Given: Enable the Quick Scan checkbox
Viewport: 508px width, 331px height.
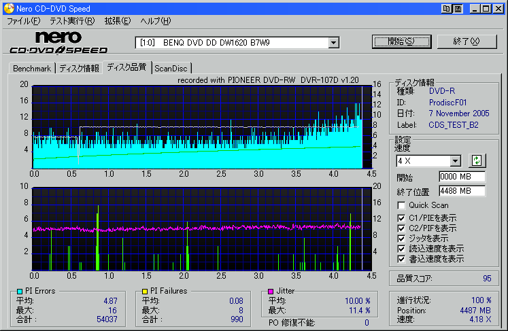Looking at the screenshot, I should click(x=402, y=205).
